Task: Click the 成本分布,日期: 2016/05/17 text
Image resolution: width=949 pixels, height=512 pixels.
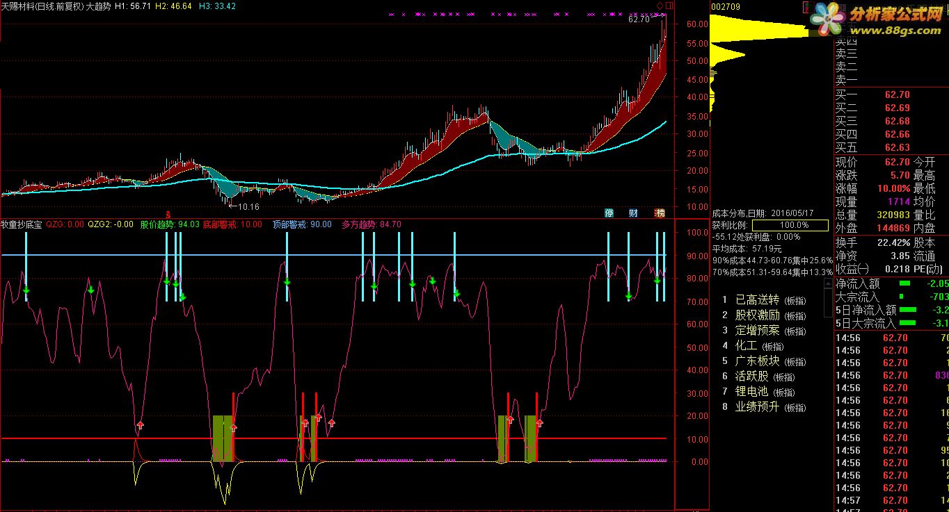Action: pyautogui.click(x=763, y=213)
